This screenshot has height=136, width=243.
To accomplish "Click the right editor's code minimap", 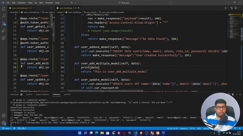I will (235, 26).
